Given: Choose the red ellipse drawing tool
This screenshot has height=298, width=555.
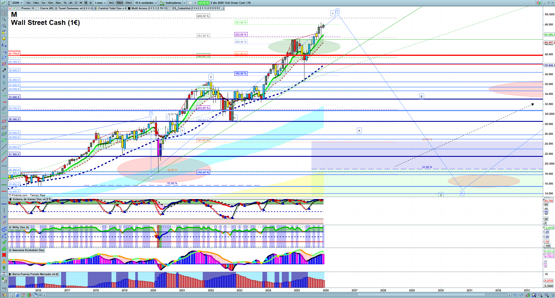Looking at the screenshot, I should [x=4, y=121].
